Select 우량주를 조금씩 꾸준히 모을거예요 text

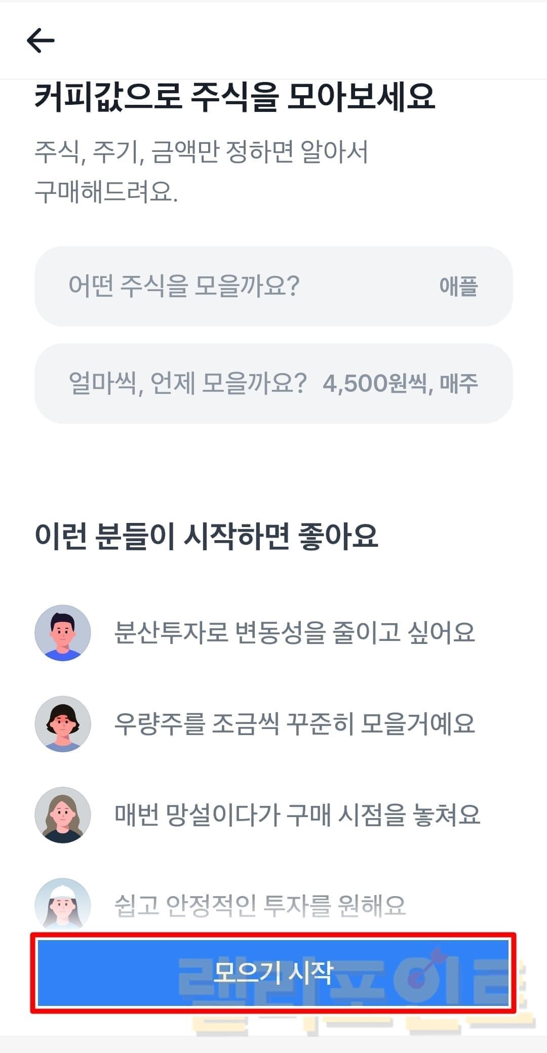point(294,723)
